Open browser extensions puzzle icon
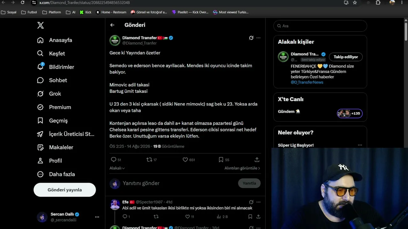 click(378, 3)
